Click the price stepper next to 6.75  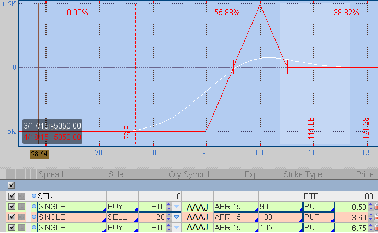click(371, 227)
